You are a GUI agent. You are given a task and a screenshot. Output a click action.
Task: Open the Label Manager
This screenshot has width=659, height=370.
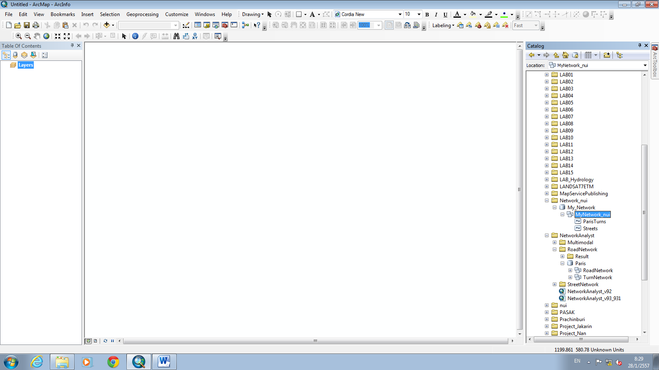460,25
